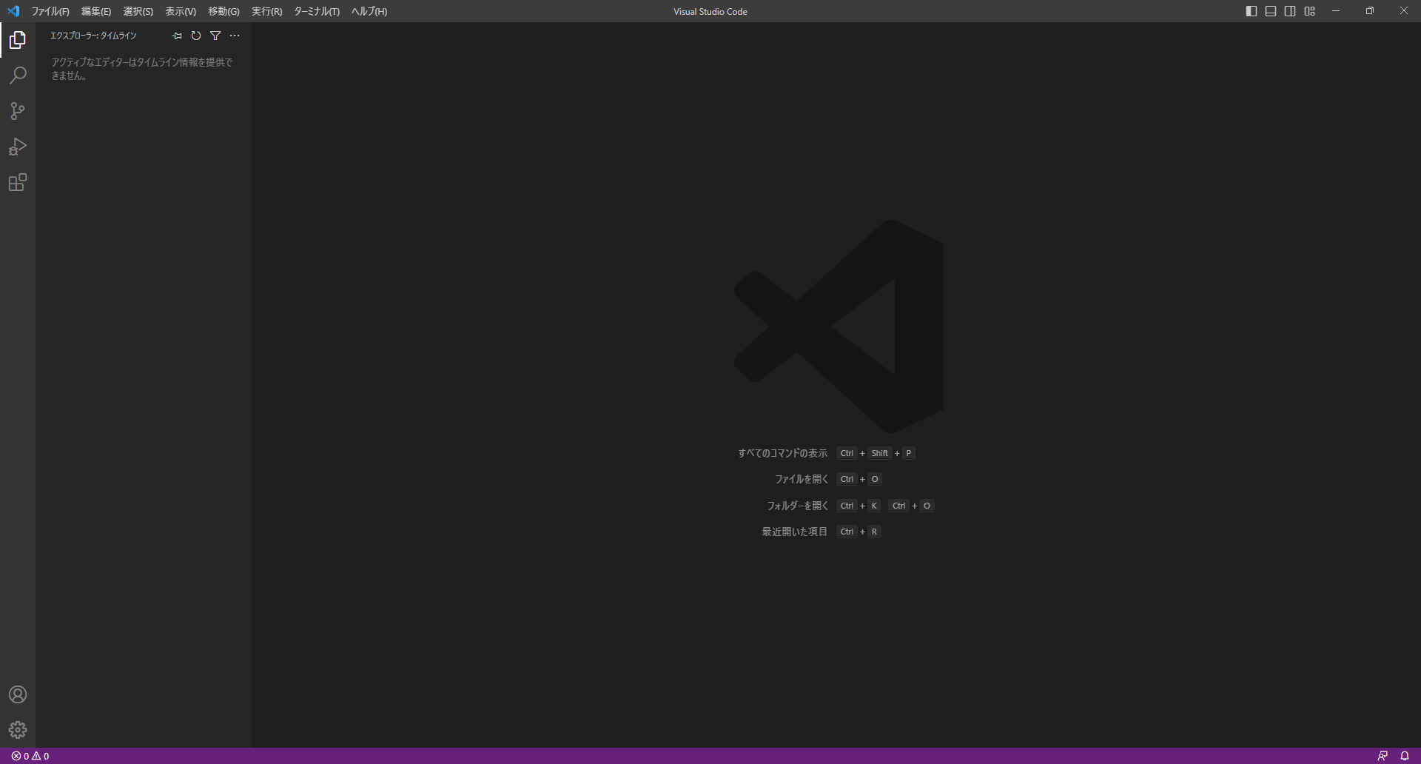Viewport: 1421px width, 764px height.
Task: Open the feedback icon in status bar
Action: point(1383,756)
